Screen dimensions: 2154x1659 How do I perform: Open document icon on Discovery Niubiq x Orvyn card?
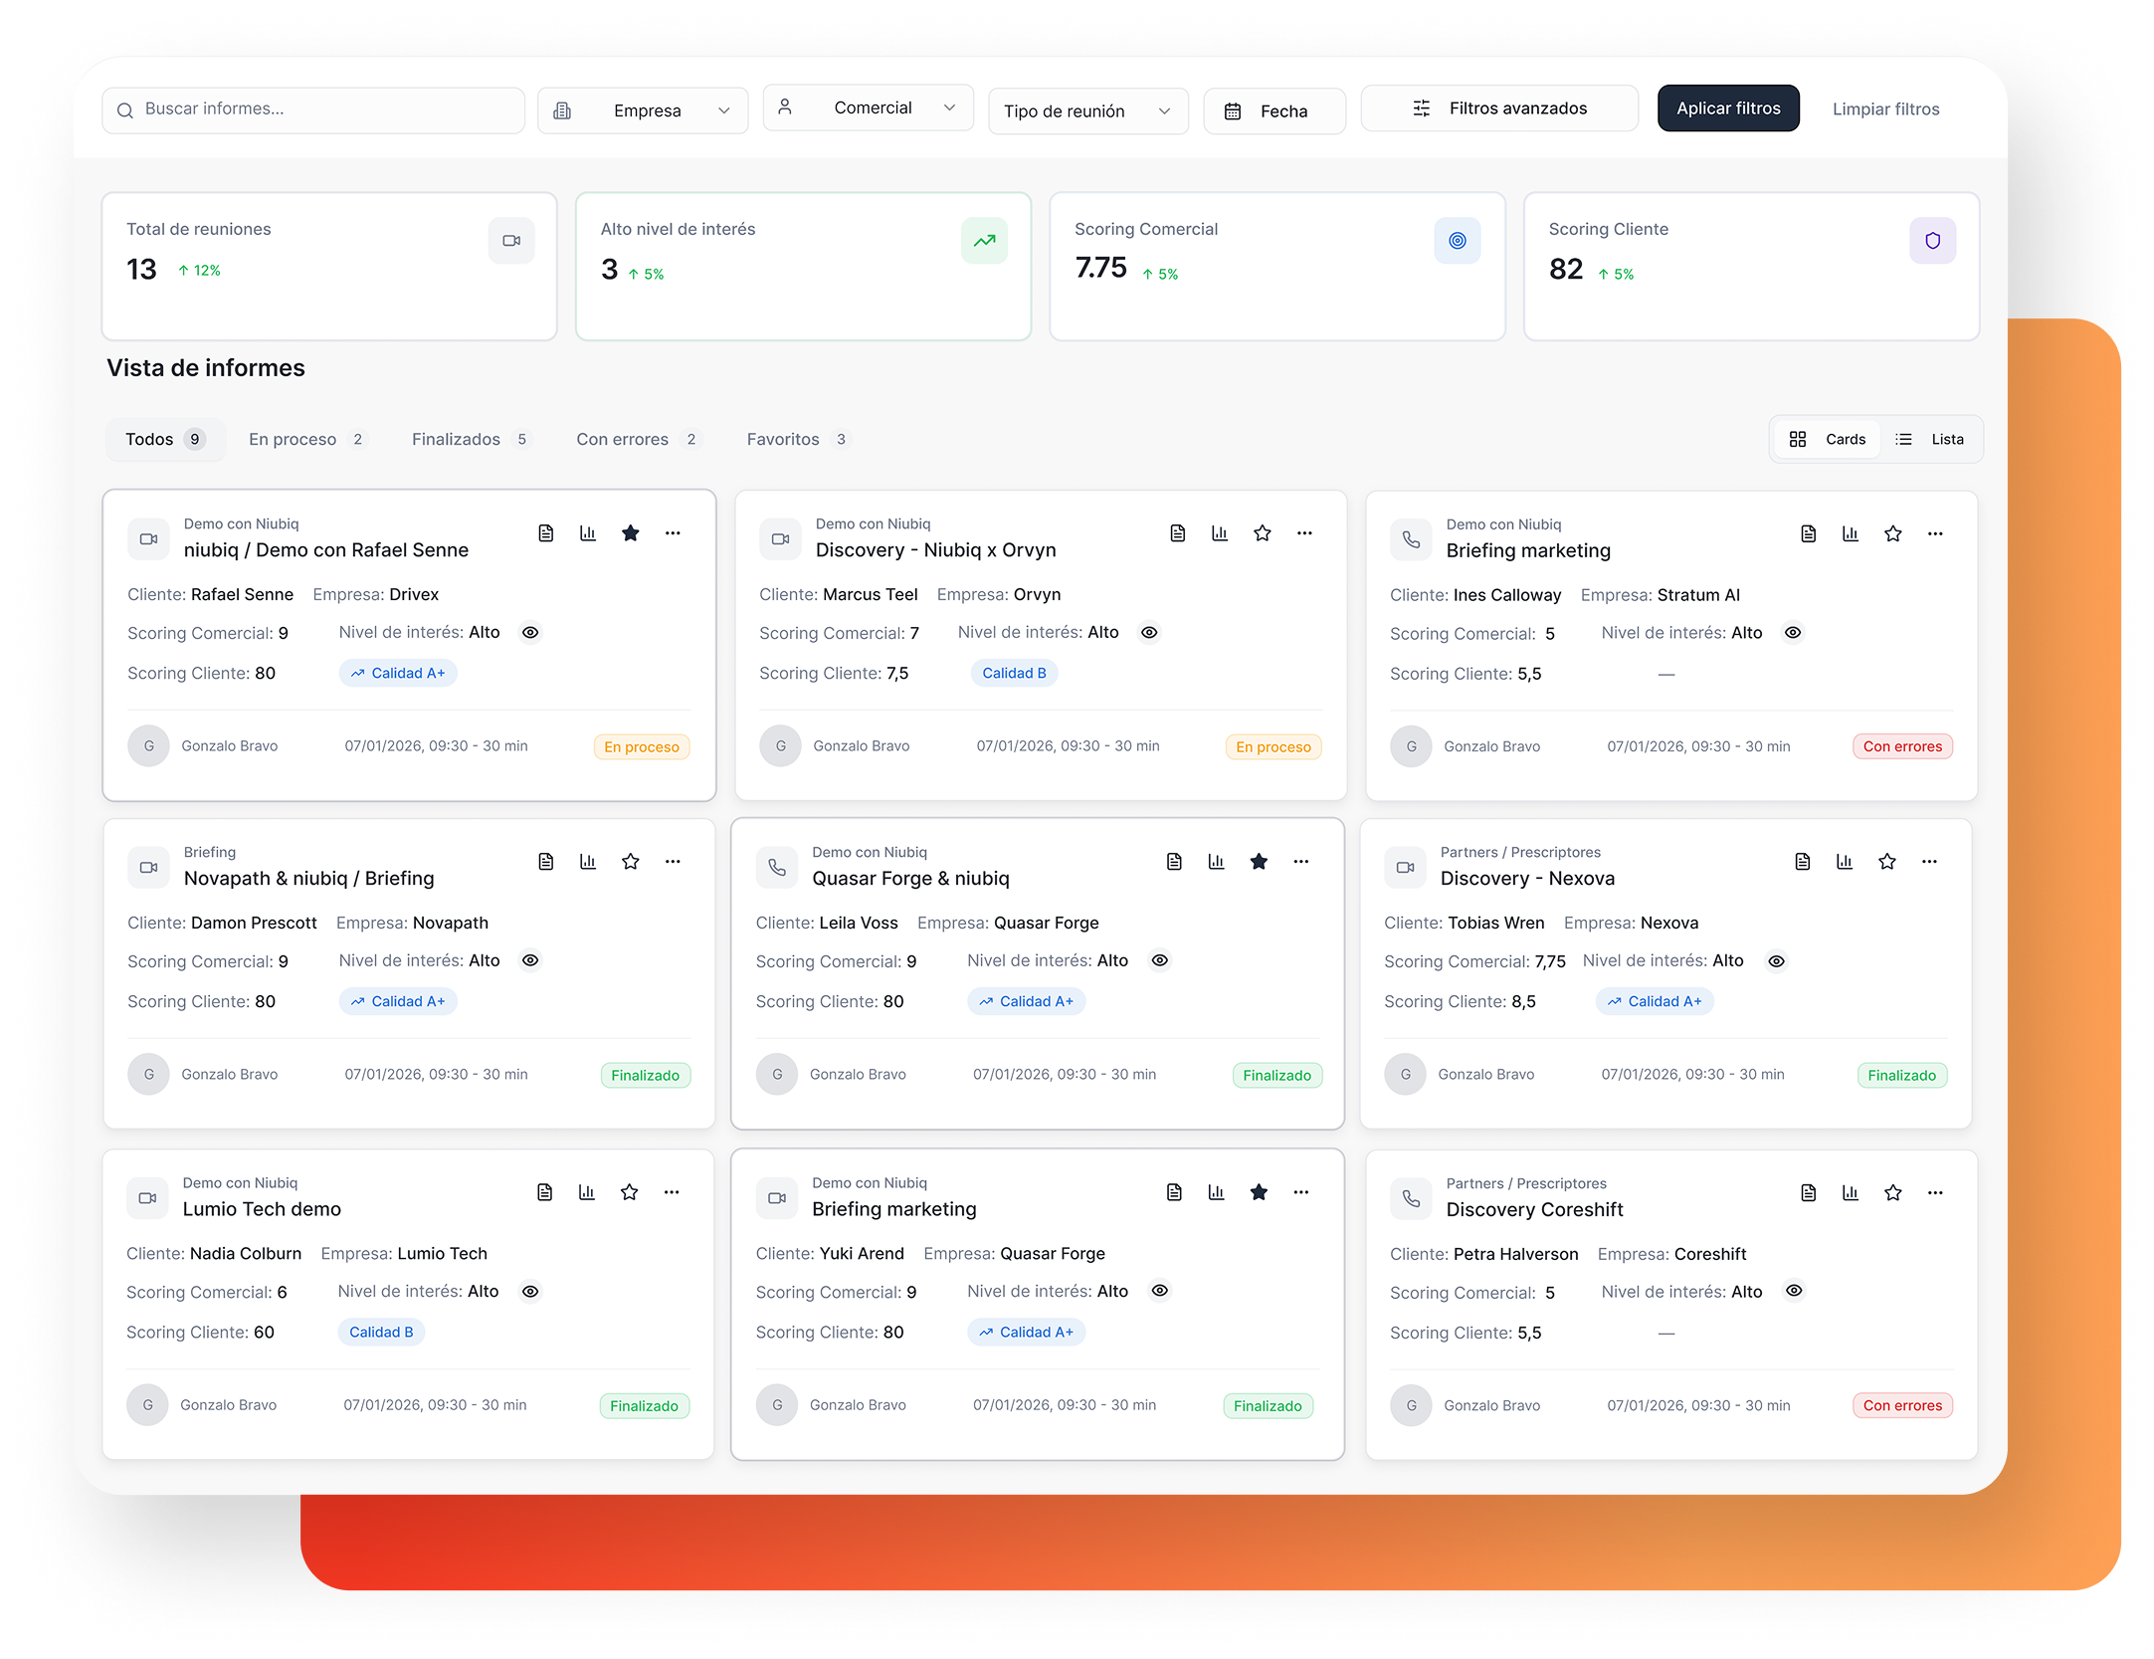[1177, 533]
